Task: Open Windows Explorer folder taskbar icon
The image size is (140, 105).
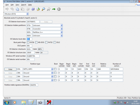Action: [x=24, y=102]
